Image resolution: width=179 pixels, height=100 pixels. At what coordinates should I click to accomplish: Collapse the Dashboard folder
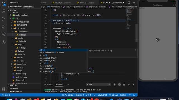(x=23, y=31)
